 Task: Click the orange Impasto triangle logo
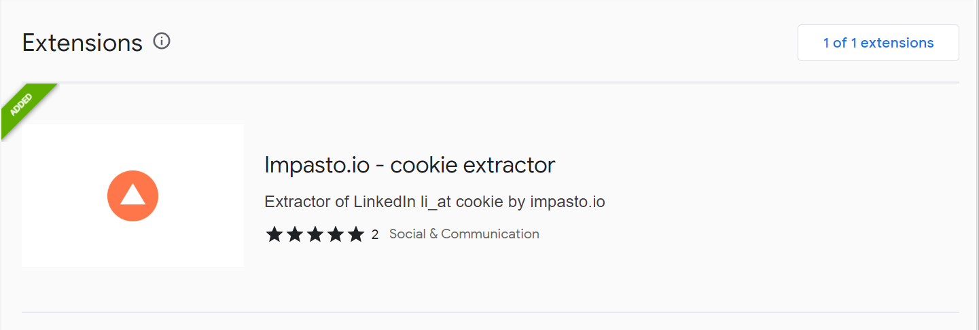point(132,196)
